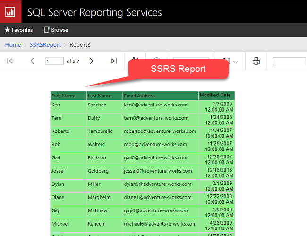307x236 pixels.
Task: Jump to the last report page
Action: [x=114, y=61]
